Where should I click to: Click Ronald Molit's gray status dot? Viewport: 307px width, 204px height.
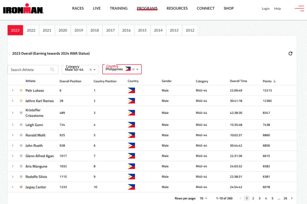click(21, 135)
